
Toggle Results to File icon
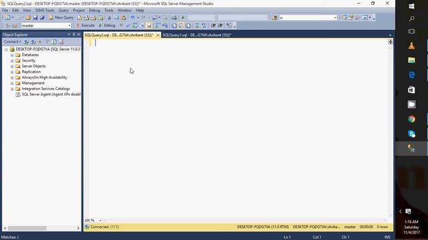[x=188, y=25]
